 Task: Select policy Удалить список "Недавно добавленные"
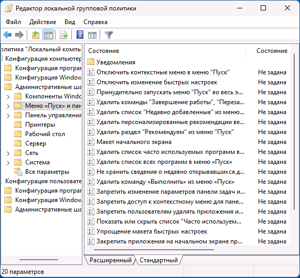pos(170,112)
